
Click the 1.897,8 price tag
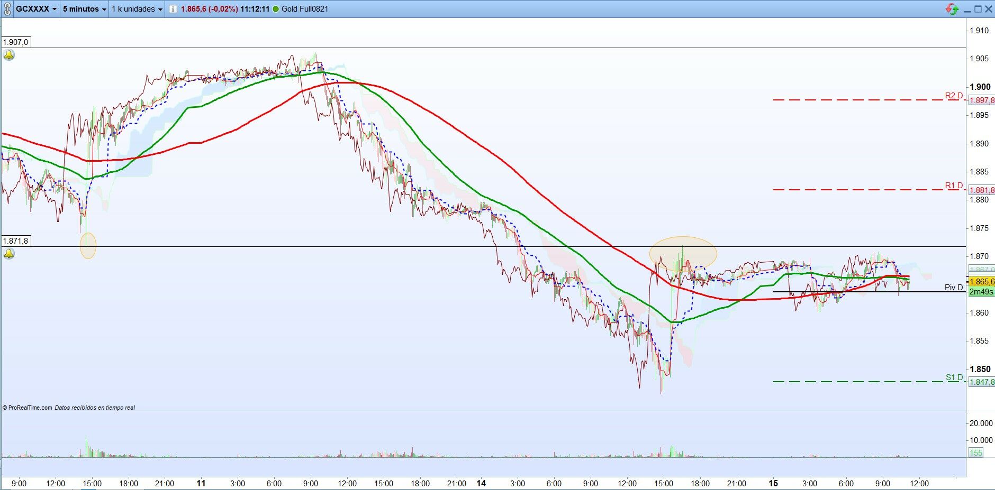(x=981, y=100)
